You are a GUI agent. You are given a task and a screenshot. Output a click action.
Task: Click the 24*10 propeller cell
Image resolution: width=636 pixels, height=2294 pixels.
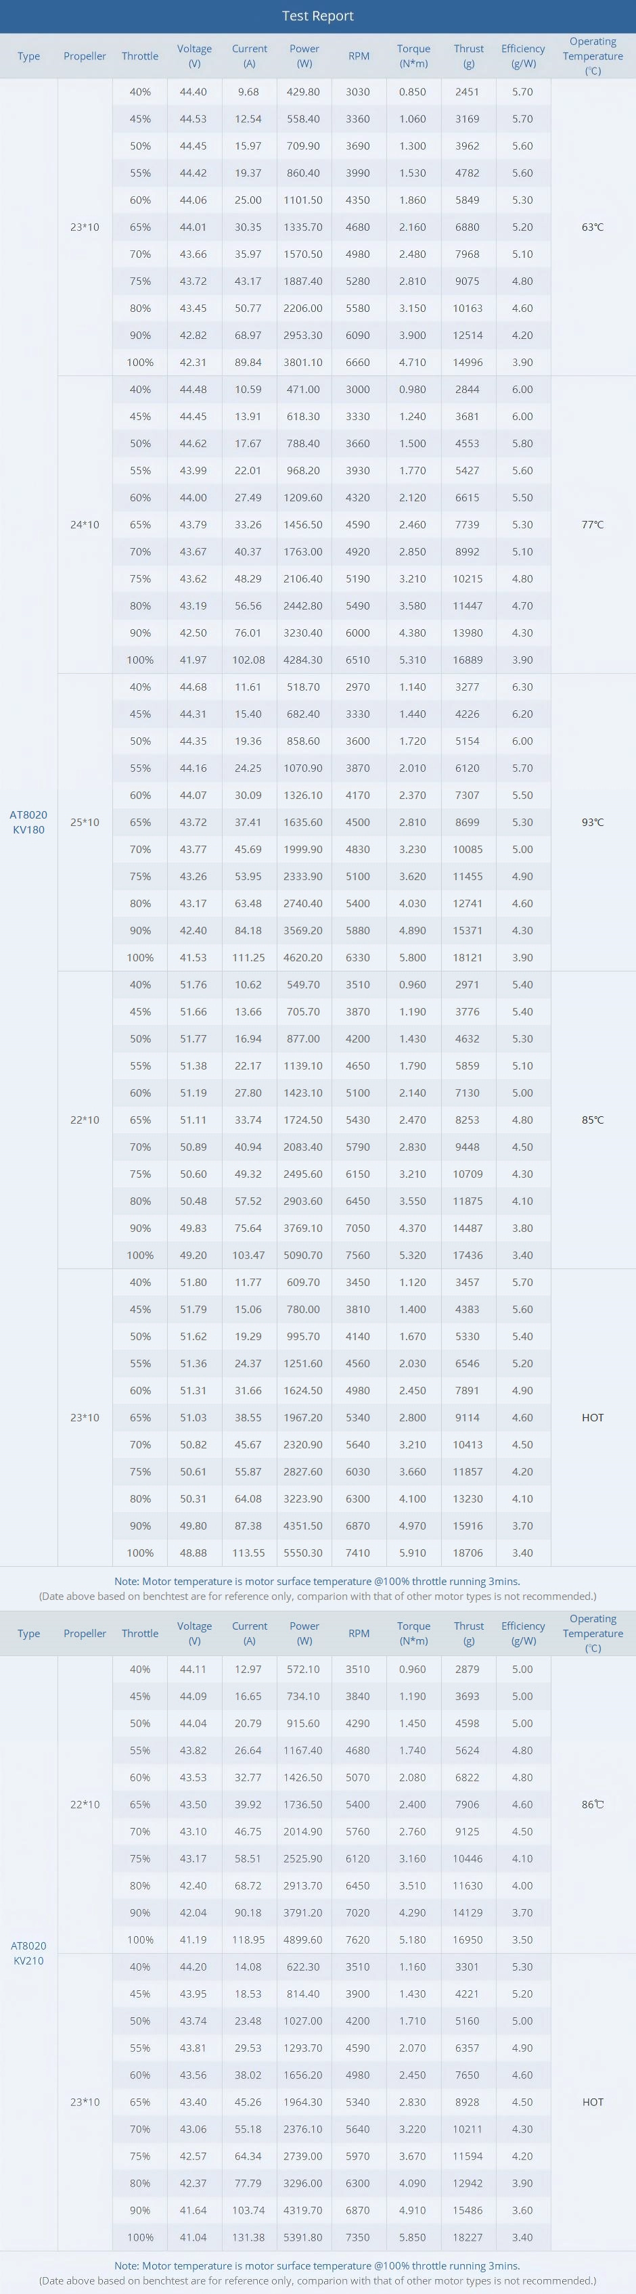click(x=85, y=524)
